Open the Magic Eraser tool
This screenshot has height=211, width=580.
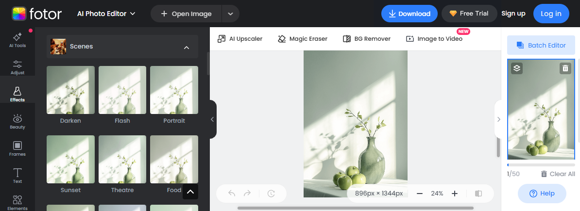coord(302,39)
